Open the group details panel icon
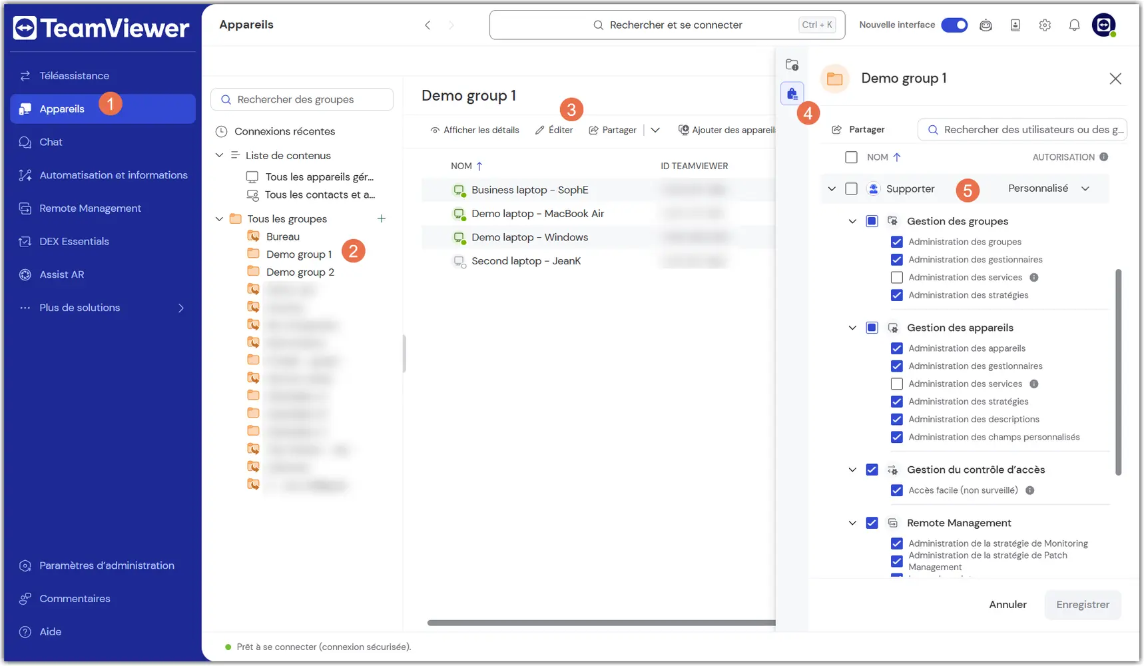The width and height of the screenshot is (1144, 666). (x=792, y=65)
